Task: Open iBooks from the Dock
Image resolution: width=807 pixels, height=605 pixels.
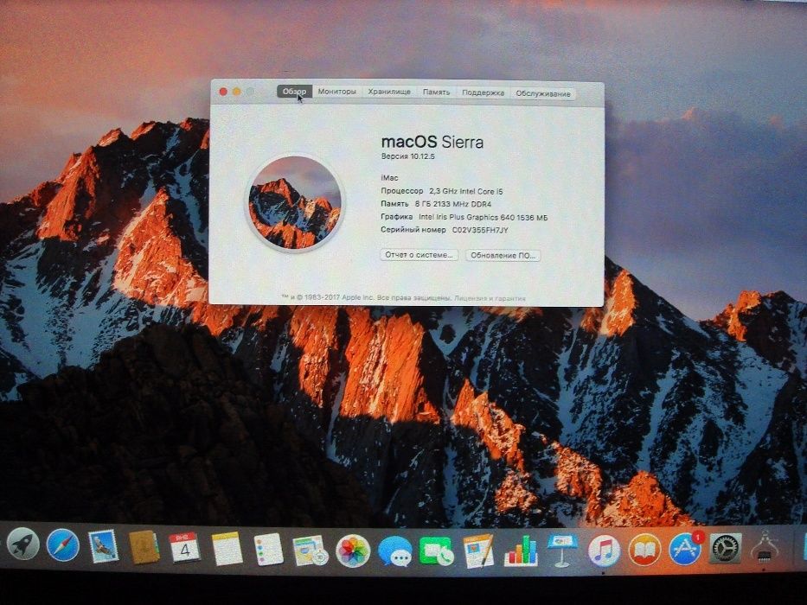Action: click(644, 550)
